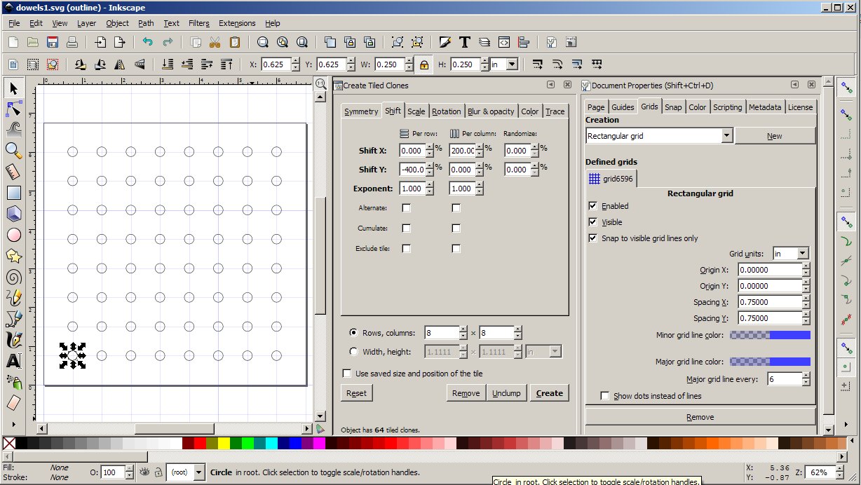Select the Width, height radio button

[353, 351]
